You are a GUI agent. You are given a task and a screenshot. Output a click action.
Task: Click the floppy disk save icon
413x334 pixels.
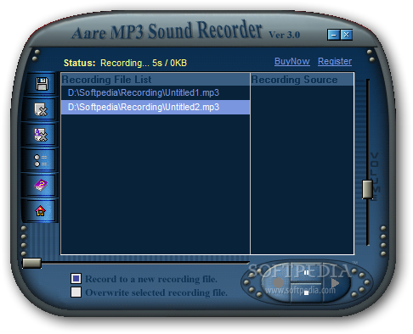42,84
